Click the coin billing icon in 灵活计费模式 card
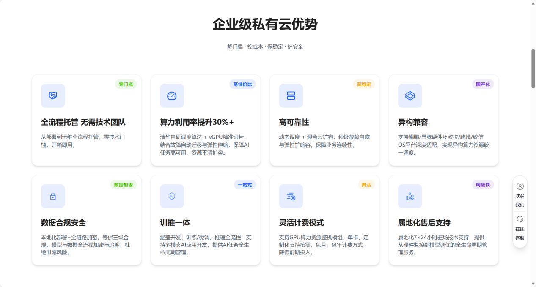 (291, 196)
